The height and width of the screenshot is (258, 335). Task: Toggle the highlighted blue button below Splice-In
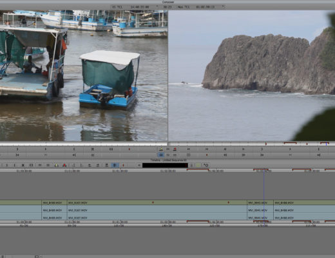pos(161,155)
